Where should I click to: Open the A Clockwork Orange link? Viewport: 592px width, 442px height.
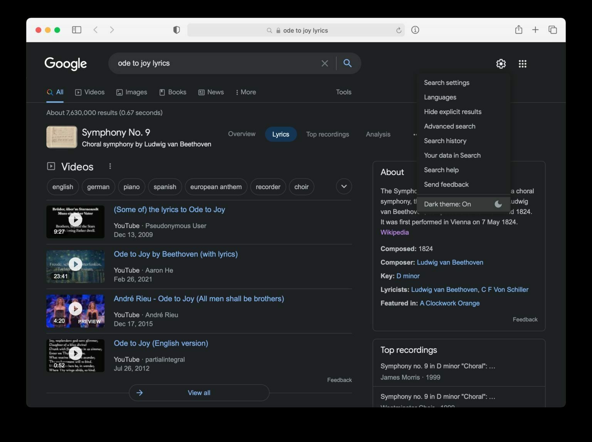pyautogui.click(x=449, y=303)
